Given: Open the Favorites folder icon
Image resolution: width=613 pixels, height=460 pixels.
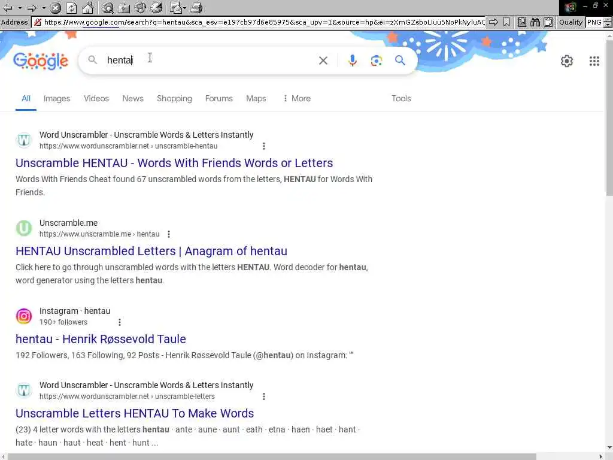Looking at the screenshot, I should [124, 7].
